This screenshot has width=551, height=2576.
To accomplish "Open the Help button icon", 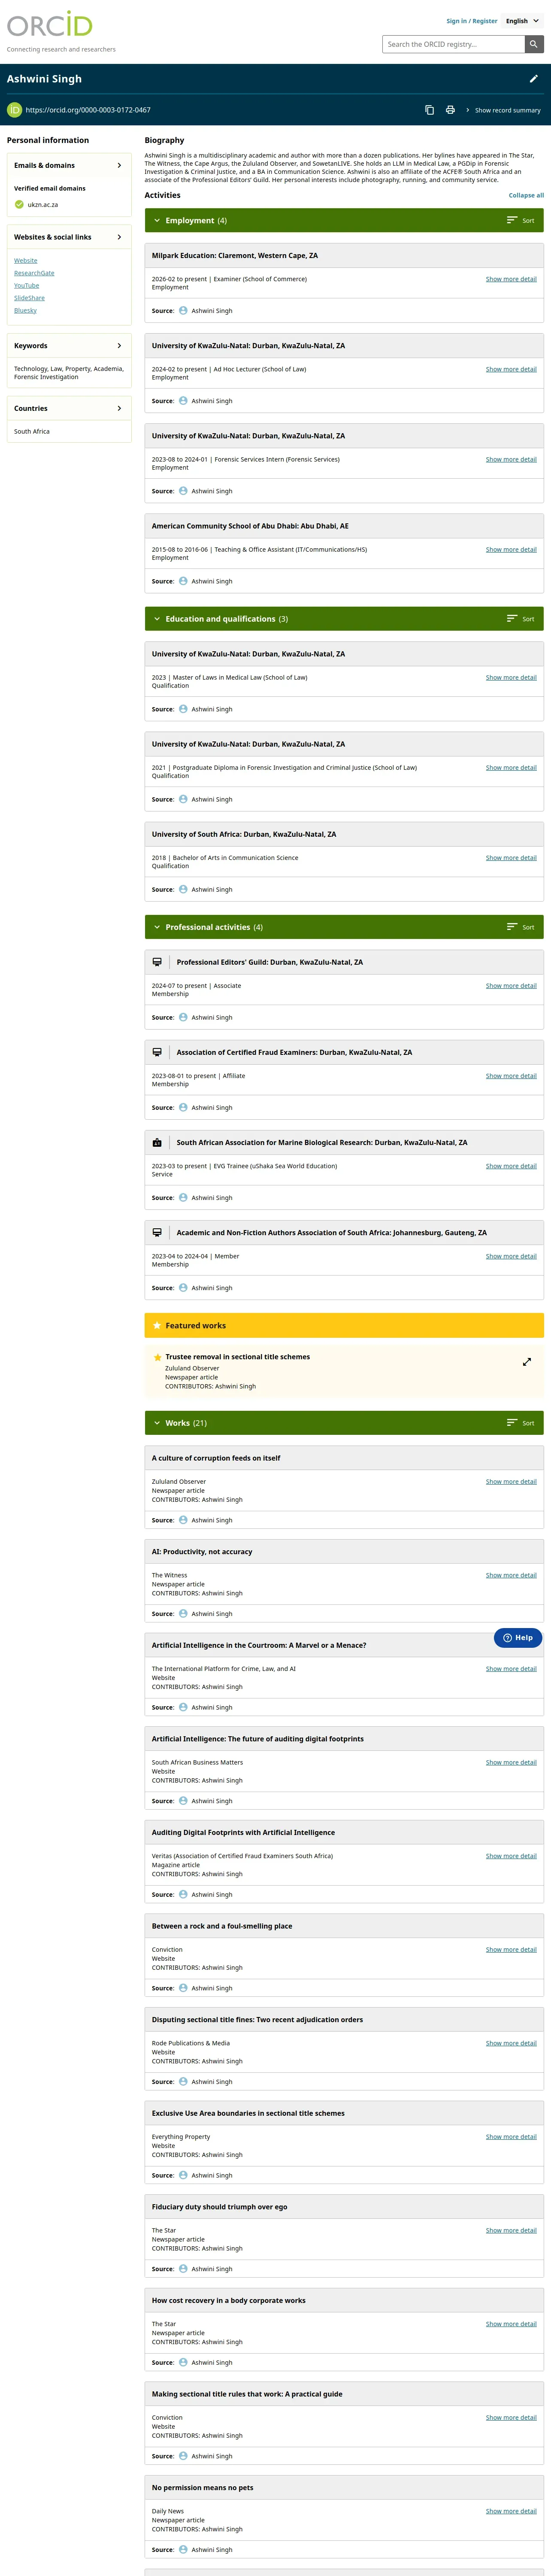I will [x=518, y=1638].
